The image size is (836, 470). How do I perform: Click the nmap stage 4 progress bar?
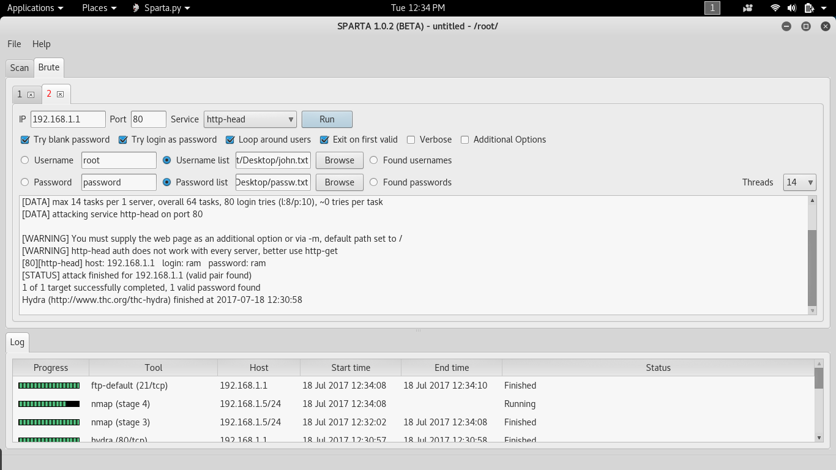49,404
